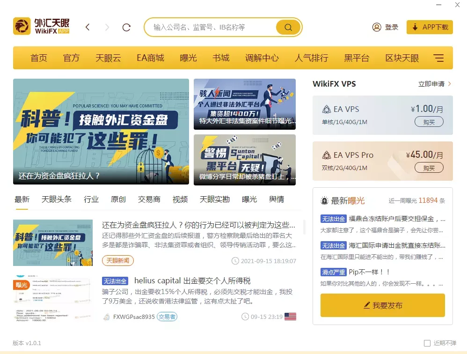Click the search input field
Image resolution: width=467 pixels, height=354 pixels.
(214, 27)
